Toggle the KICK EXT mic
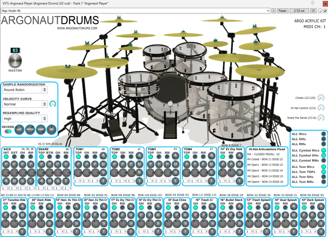Viewport: 328px width, 237px height. point(14,157)
